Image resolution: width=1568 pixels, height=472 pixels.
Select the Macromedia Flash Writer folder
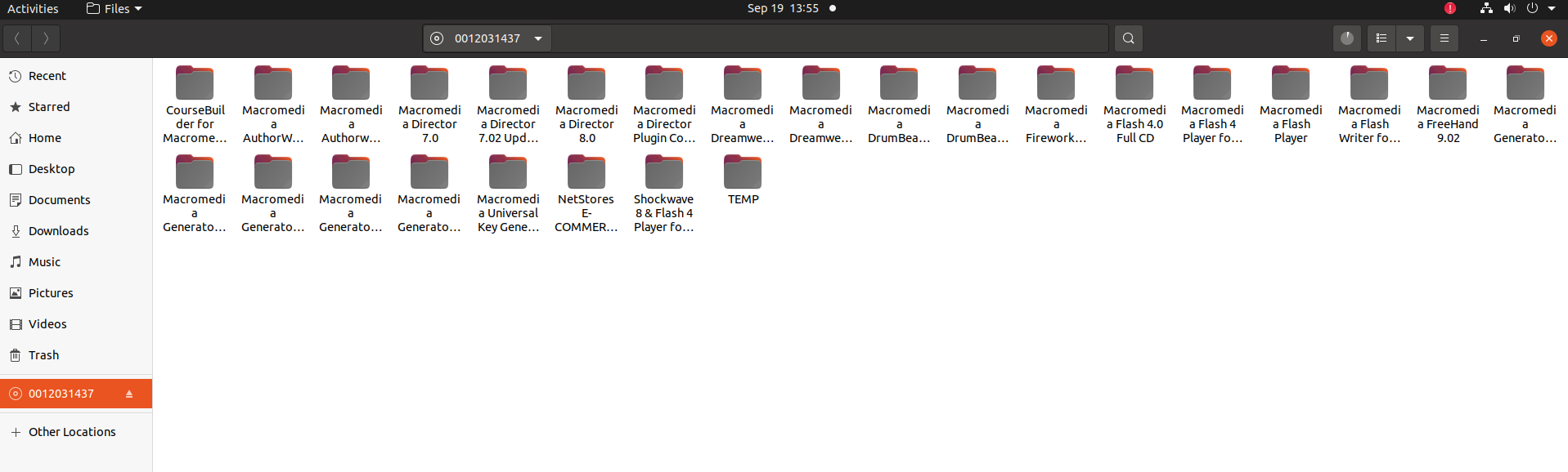[x=1369, y=105]
